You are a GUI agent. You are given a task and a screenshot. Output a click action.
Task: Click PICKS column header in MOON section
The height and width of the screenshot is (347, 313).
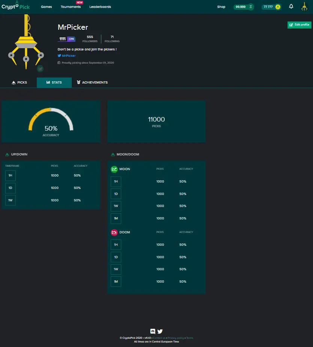point(160,169)
